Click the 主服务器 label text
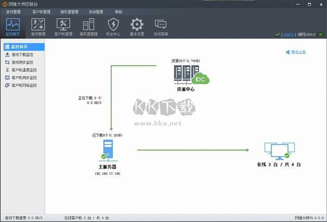This screenshot has width=327, height=222. [107, 167]
